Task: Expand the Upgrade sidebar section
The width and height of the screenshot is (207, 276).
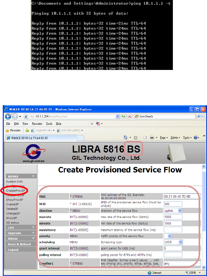Action: (21, 233)
